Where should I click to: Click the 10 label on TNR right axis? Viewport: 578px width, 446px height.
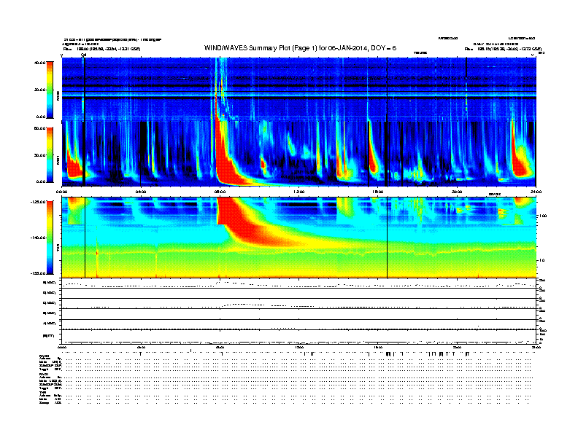point(542,260)
